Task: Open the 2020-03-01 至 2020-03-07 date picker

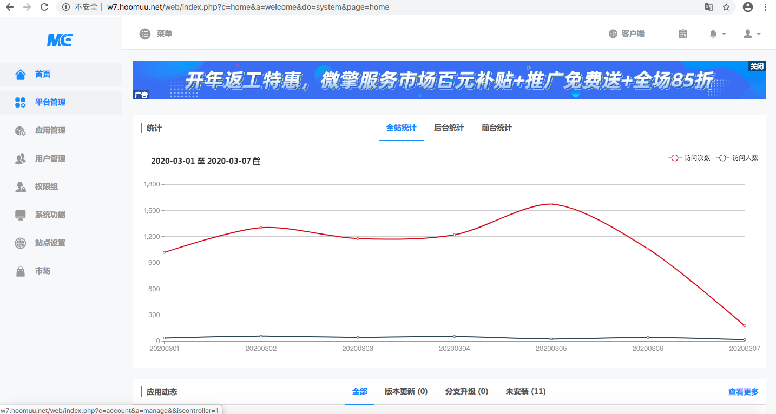Action: pyautogui.click(x=206, y=161)
